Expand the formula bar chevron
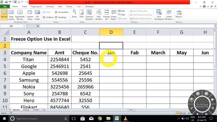The image size is (217, 122). click(x=215, y=26)
